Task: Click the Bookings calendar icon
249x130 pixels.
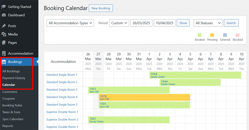Action: pos(4,62)
